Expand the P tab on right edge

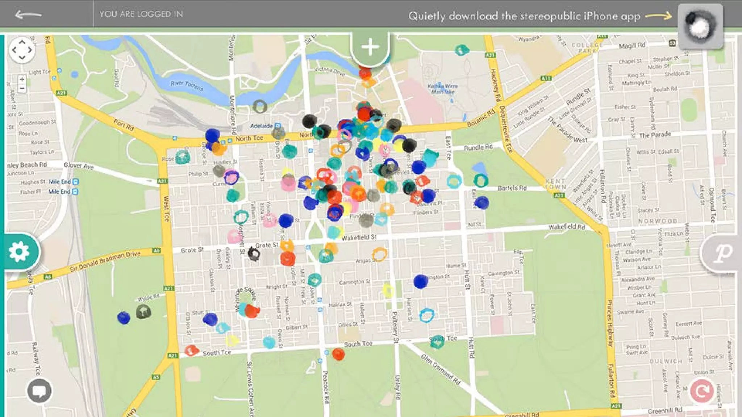click(x=722, y=253)
